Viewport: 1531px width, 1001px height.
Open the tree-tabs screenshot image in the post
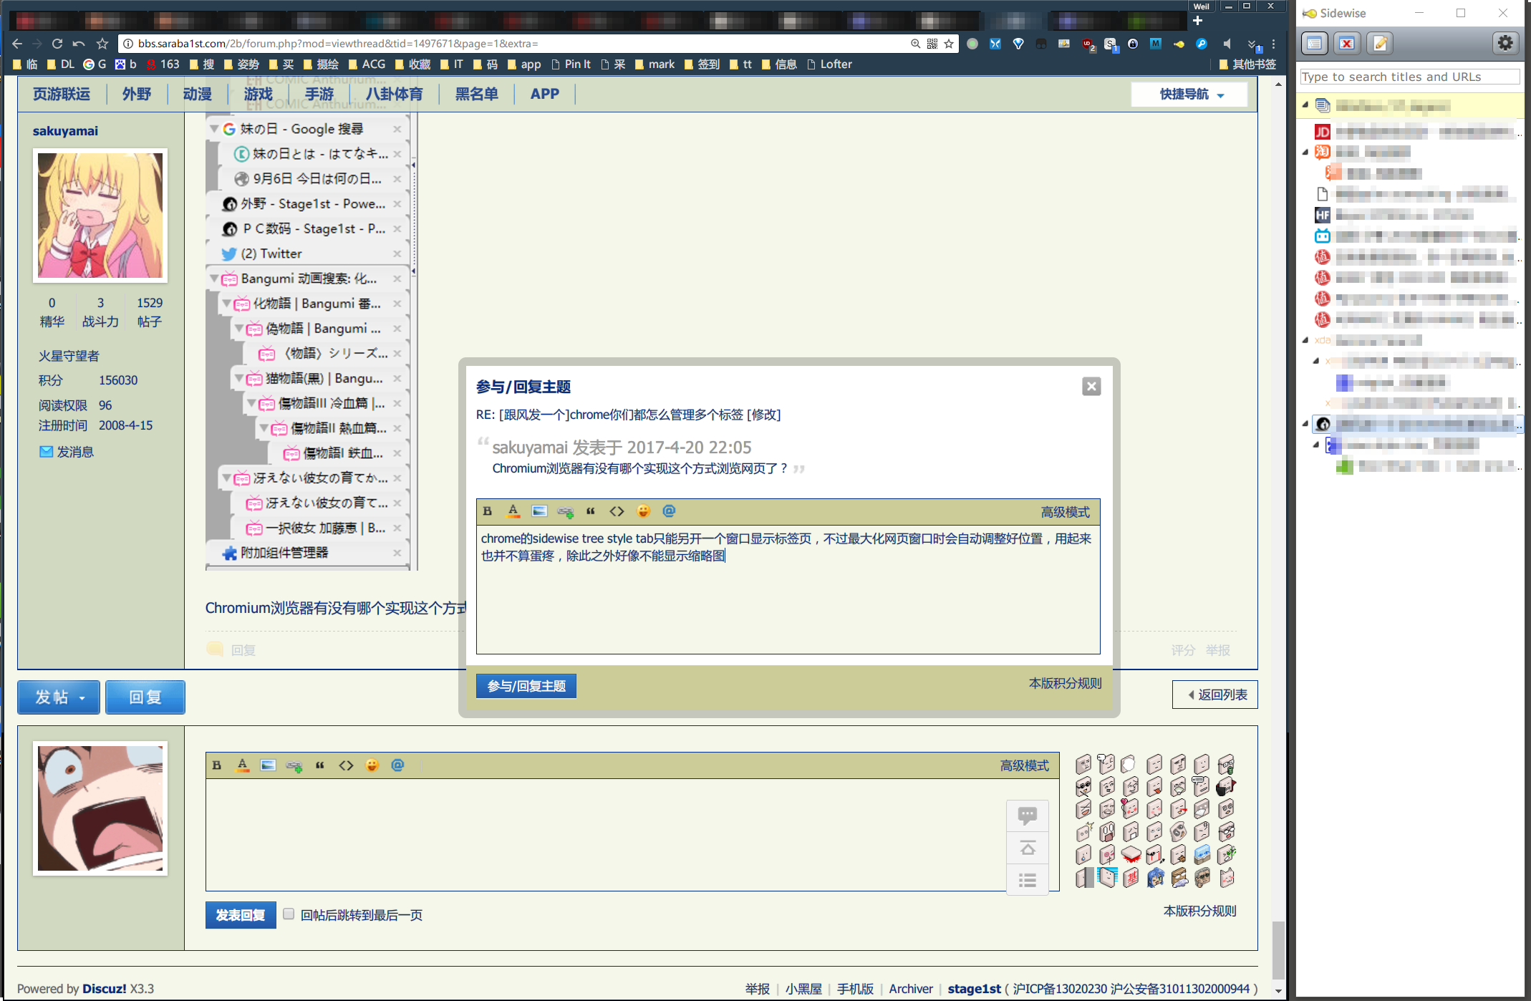pyautogui.click(x=311, y=341)
